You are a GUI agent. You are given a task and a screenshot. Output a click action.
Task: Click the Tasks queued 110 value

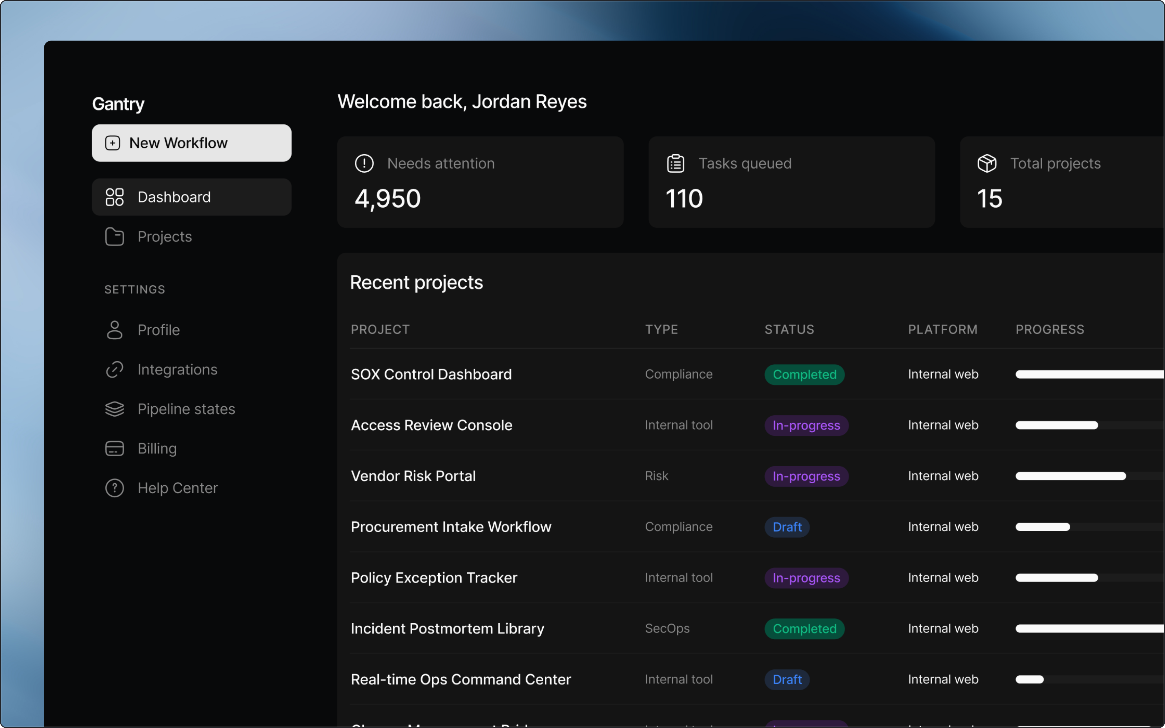[684, 198]
